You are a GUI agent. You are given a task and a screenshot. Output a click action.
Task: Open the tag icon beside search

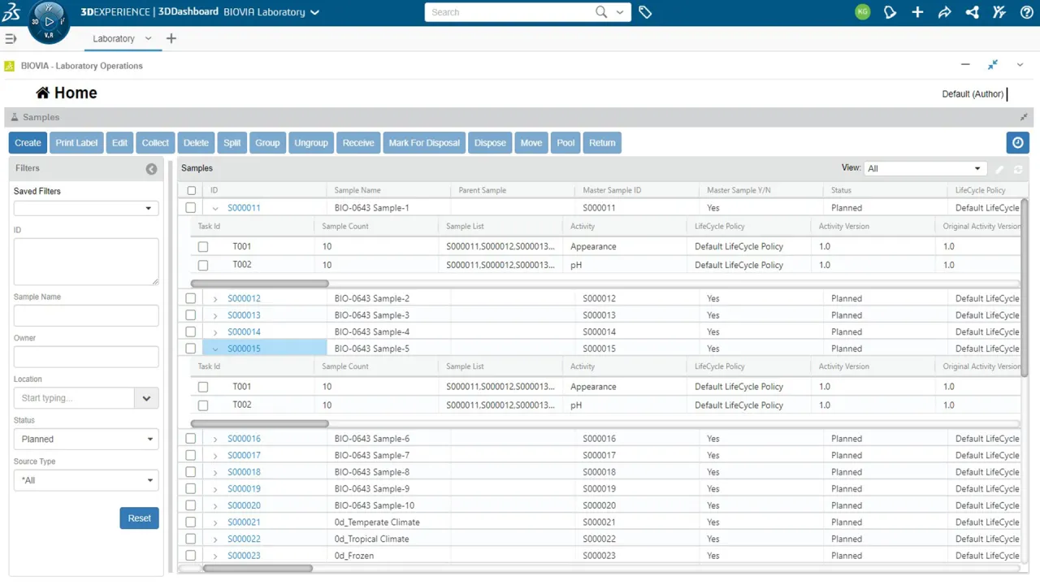tap(645, 12)
